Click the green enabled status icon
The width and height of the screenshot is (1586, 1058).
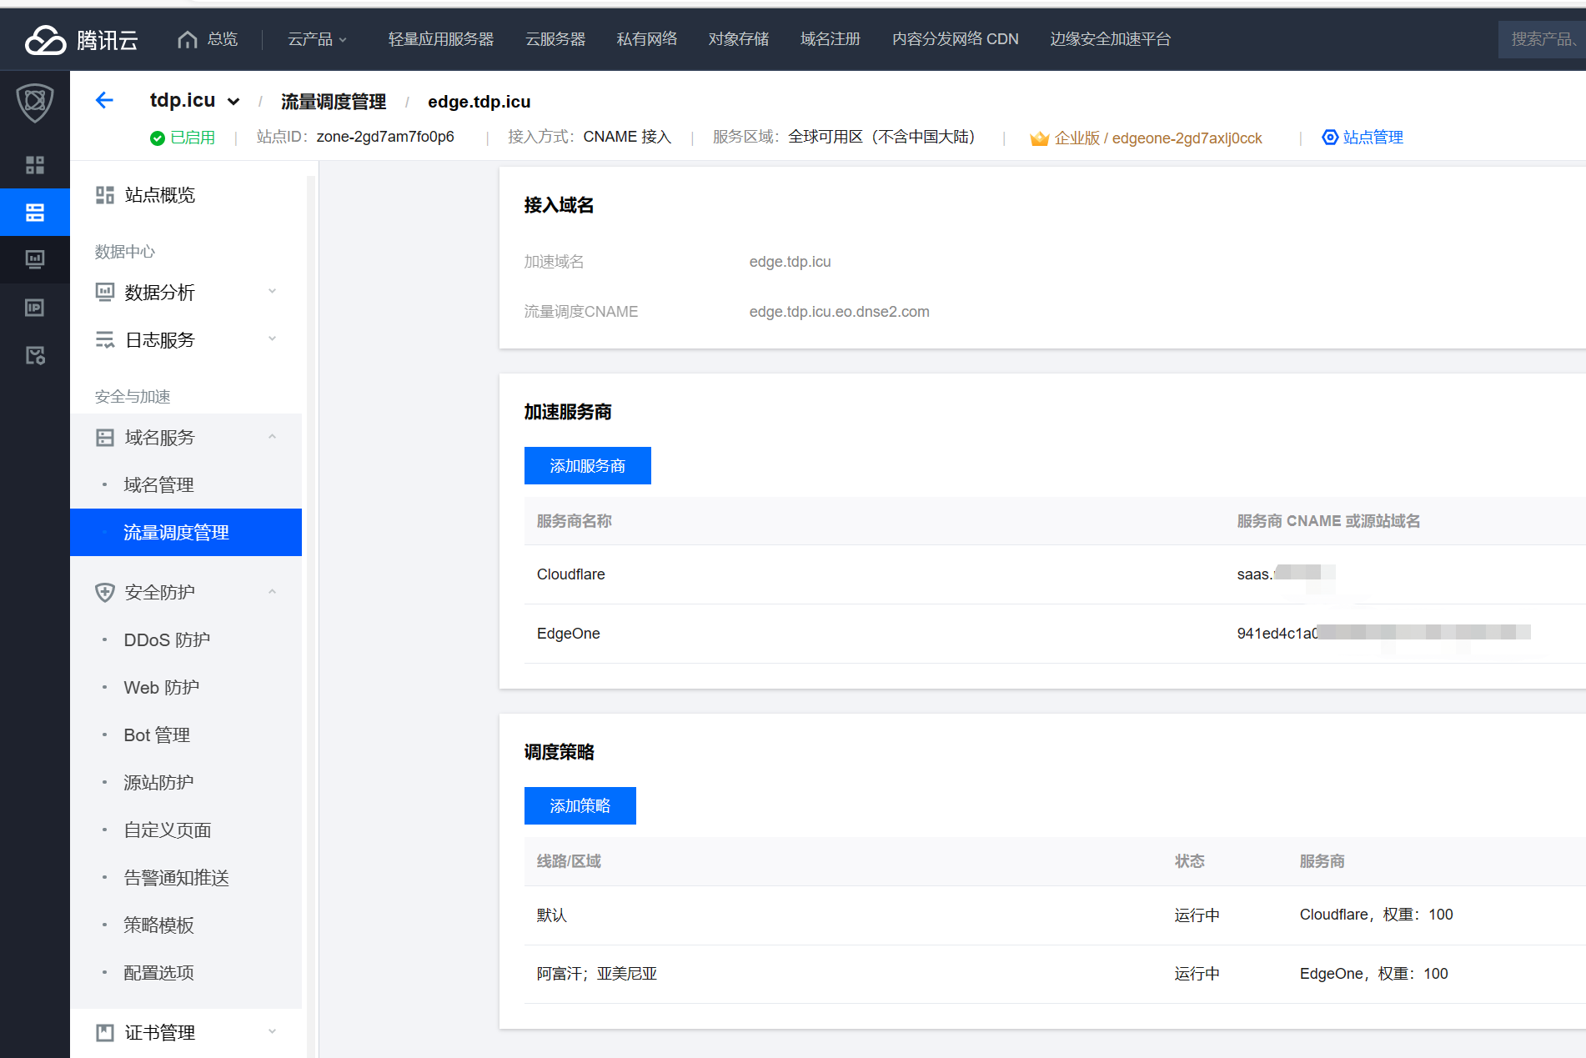point(158,138)
